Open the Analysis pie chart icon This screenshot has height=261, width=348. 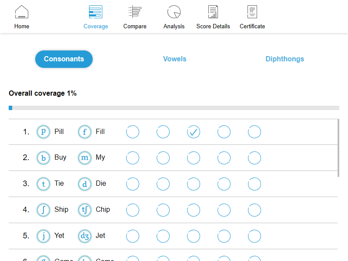click(174, 12)
